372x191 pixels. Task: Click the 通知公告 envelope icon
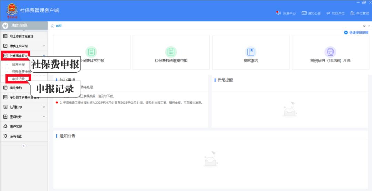click(x=304, y=13)
